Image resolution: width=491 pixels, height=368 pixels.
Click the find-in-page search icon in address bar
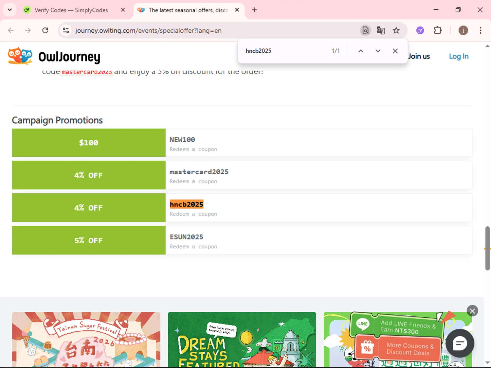[365, 30]
